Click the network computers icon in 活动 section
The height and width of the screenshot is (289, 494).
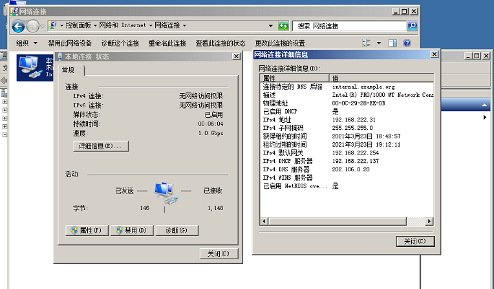(x=166, y=193)
